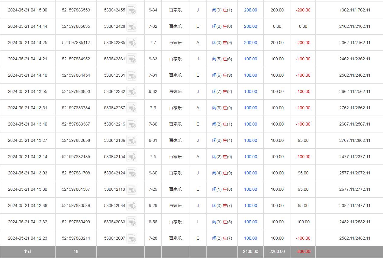Image resolution: width=383 pixels, height=258 pixels.
Task: Open video replay icon for round 530642428
Action: 132,26
